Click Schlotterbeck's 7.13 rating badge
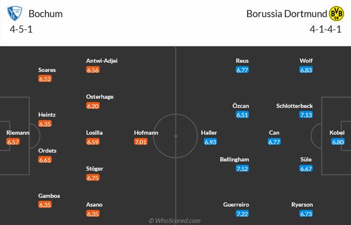Image resolution: width=351 pixels, height=225 pixels. point(306,115)
